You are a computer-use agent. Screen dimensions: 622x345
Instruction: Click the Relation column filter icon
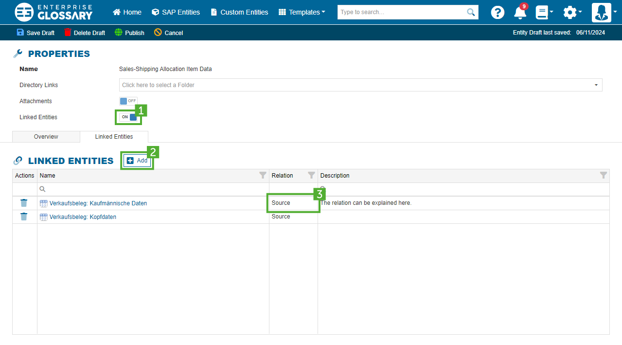tap(311, 175)
